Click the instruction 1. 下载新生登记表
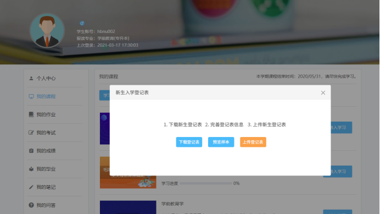 pyautogui.click(x=183, y=125)
